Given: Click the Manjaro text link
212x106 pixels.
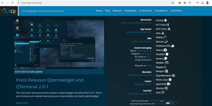Looking at the screenshot, I should (x=160, y=71).
